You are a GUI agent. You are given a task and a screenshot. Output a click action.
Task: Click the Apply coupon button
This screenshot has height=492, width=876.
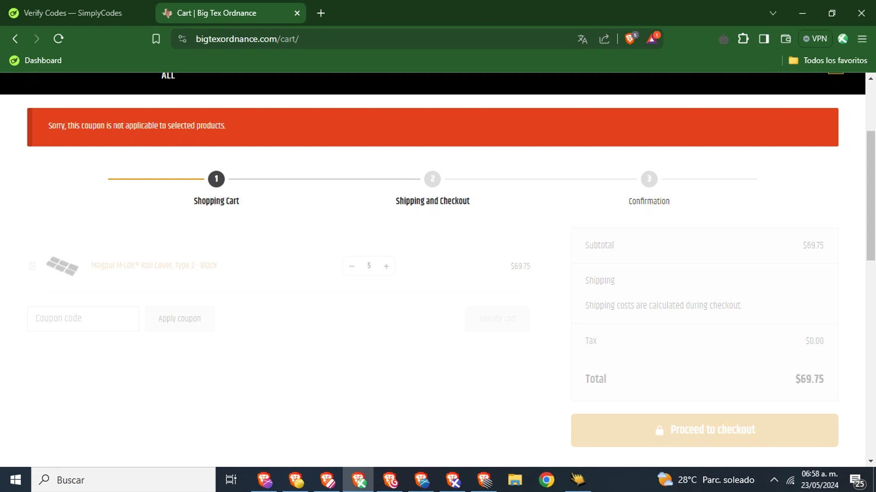180,319
